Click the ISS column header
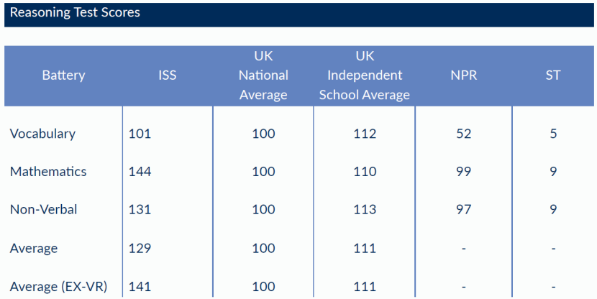Image resolution: width=597 pixels, height=299 pixels. pyautogui.click(x=168, y=75)
